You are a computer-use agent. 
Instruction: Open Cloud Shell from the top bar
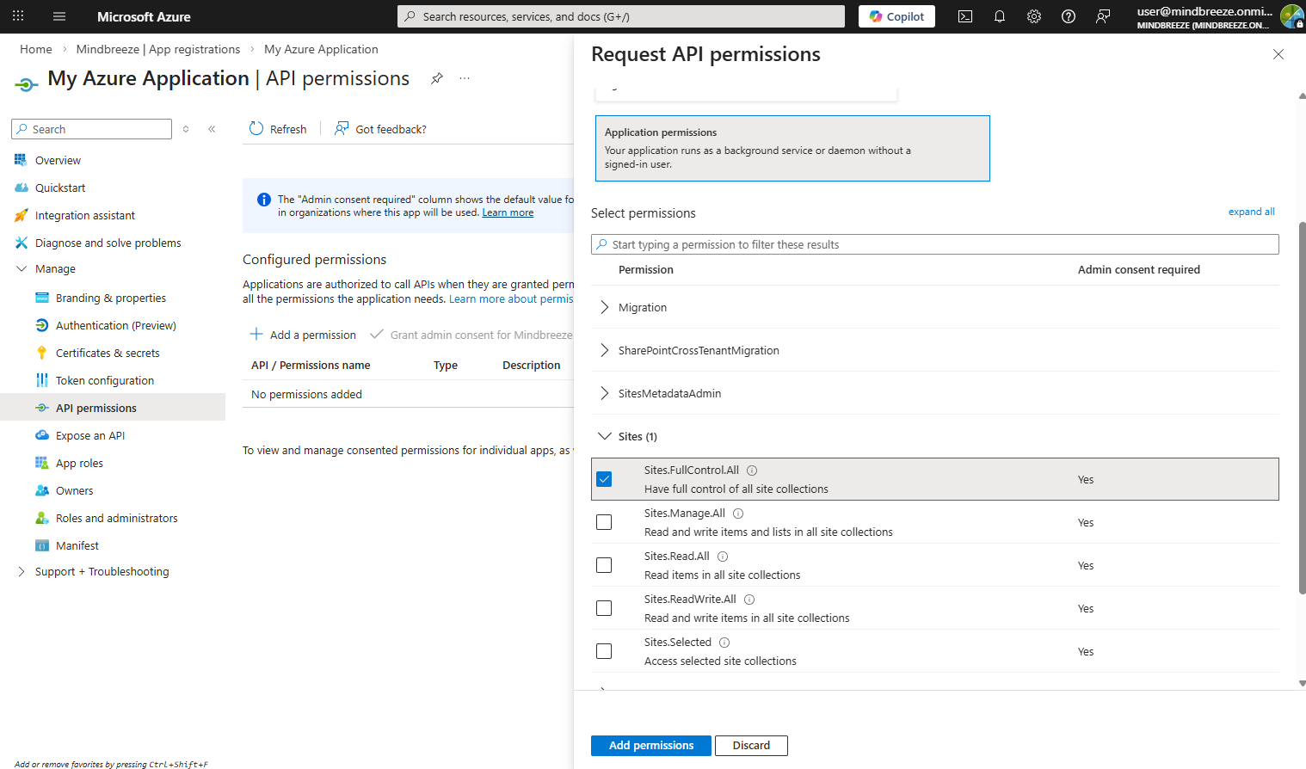pyautogui.click(x=965, y=16)
